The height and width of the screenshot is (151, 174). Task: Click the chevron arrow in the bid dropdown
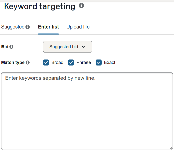click(84, 47)
